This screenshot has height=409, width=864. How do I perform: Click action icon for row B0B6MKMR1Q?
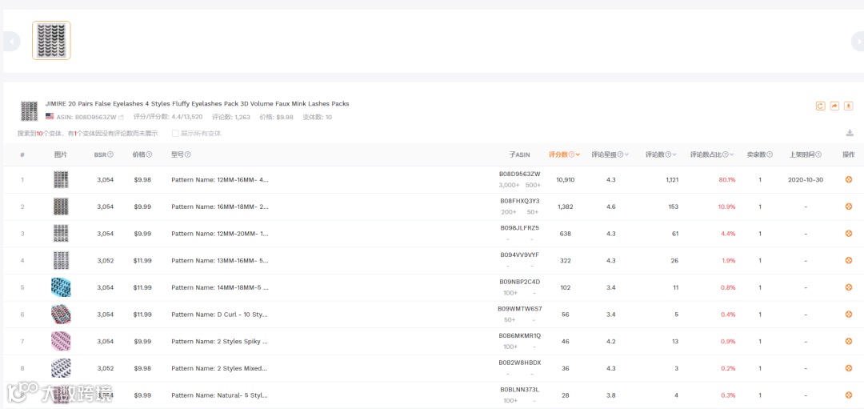point(849,341)
